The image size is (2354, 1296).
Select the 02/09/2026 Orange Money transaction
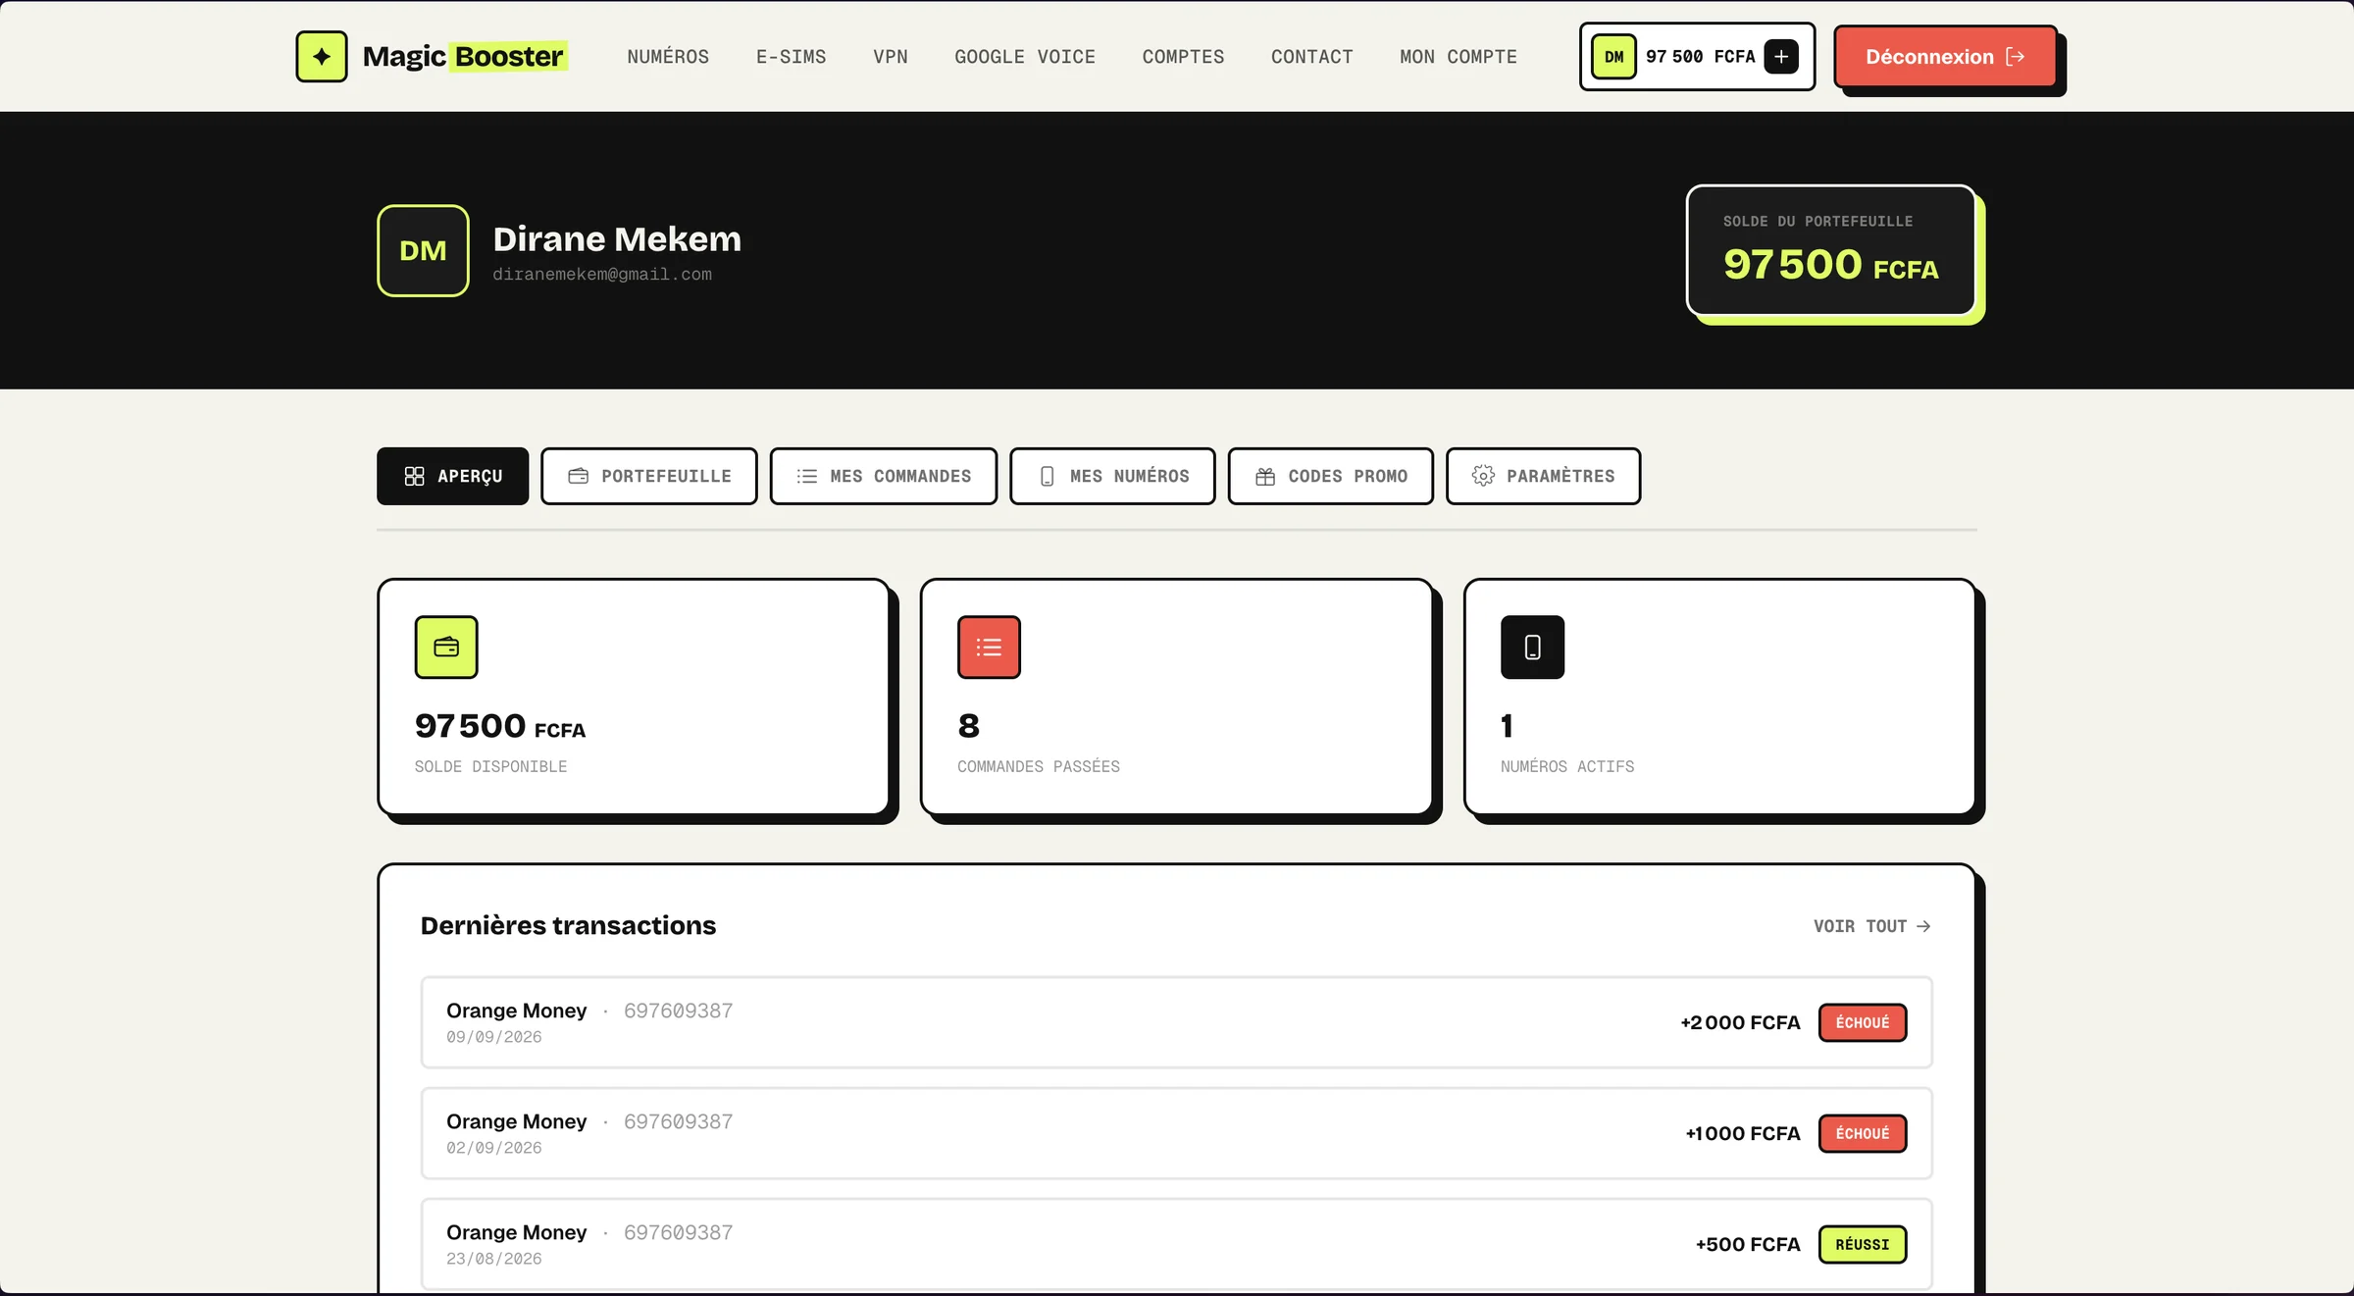click(1176, 1133)
